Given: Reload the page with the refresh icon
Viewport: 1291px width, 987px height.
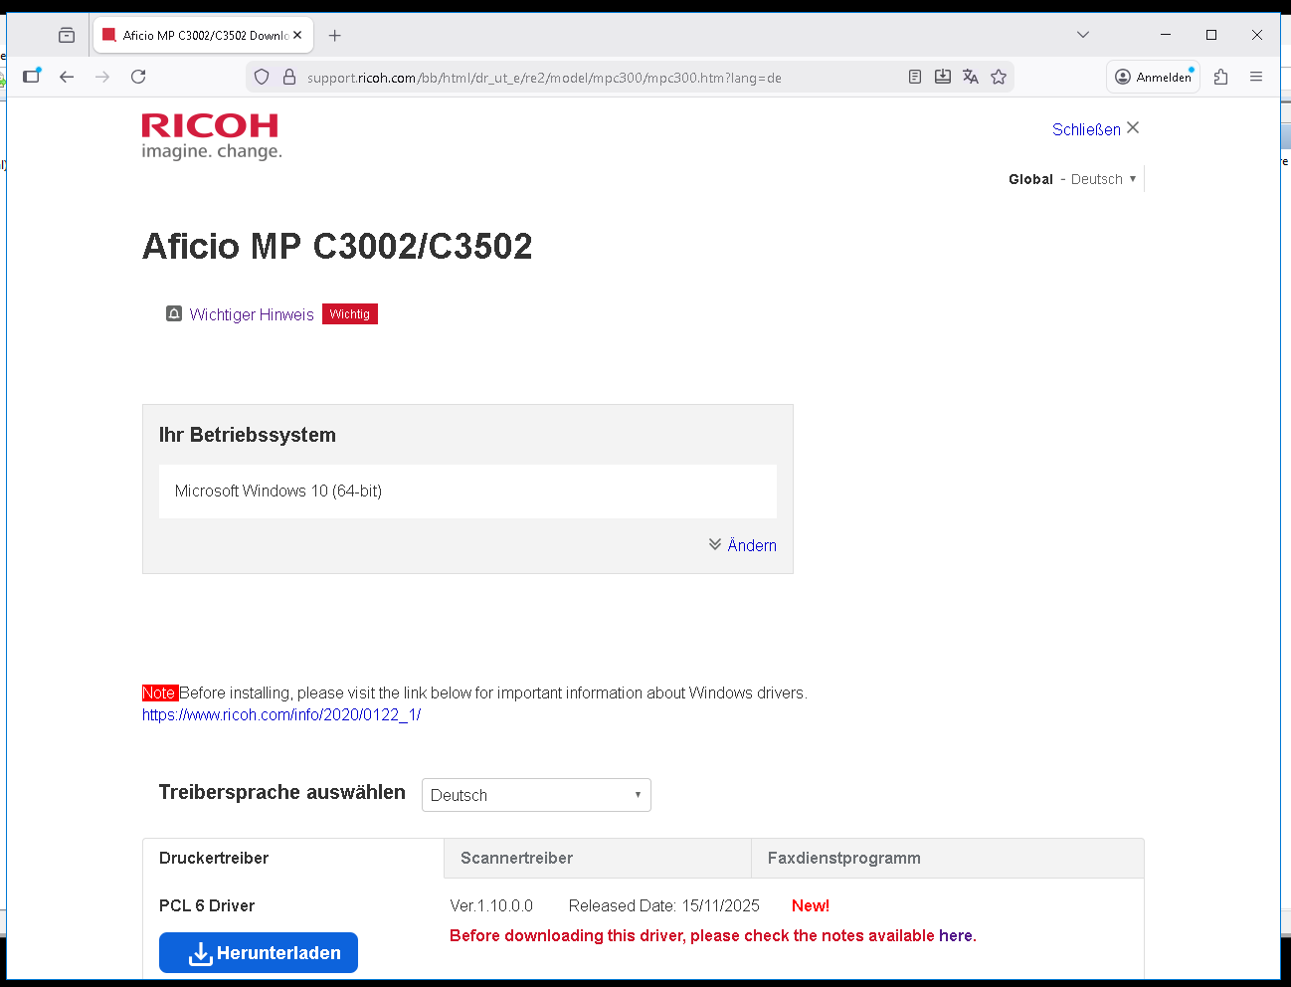Looking at the screenshot, I should coord(138,77).
